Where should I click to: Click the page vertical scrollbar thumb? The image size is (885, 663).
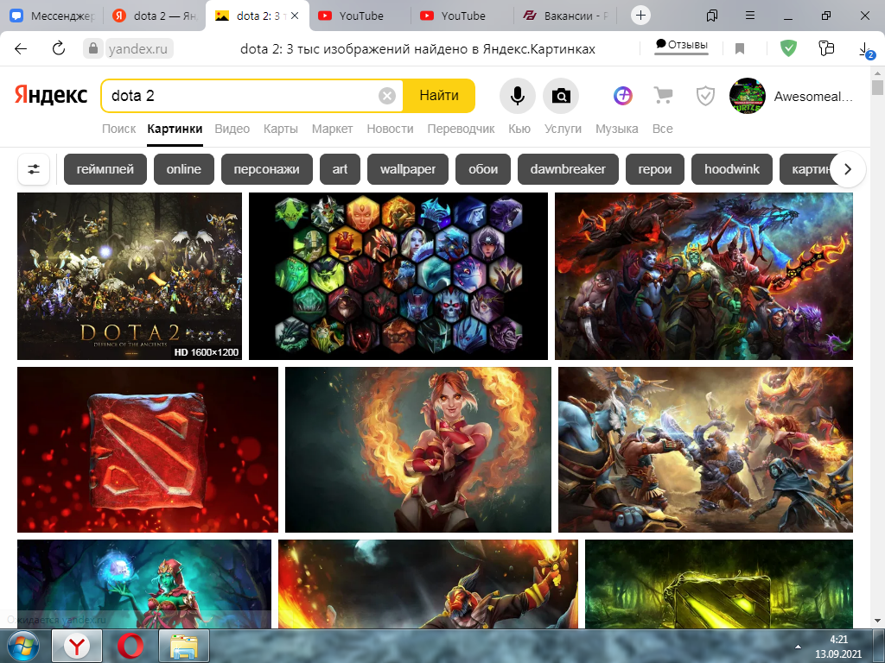point(876,88)
